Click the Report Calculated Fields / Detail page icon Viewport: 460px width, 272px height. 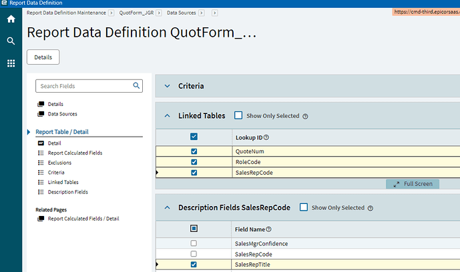click(41, 219)
